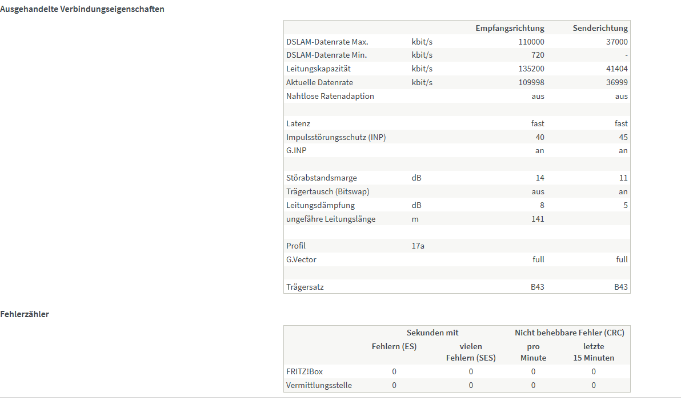Select the 'FRITZ!Box' row in error counter
The height and width of the screenshot is (404, 681).
[457, 371]
